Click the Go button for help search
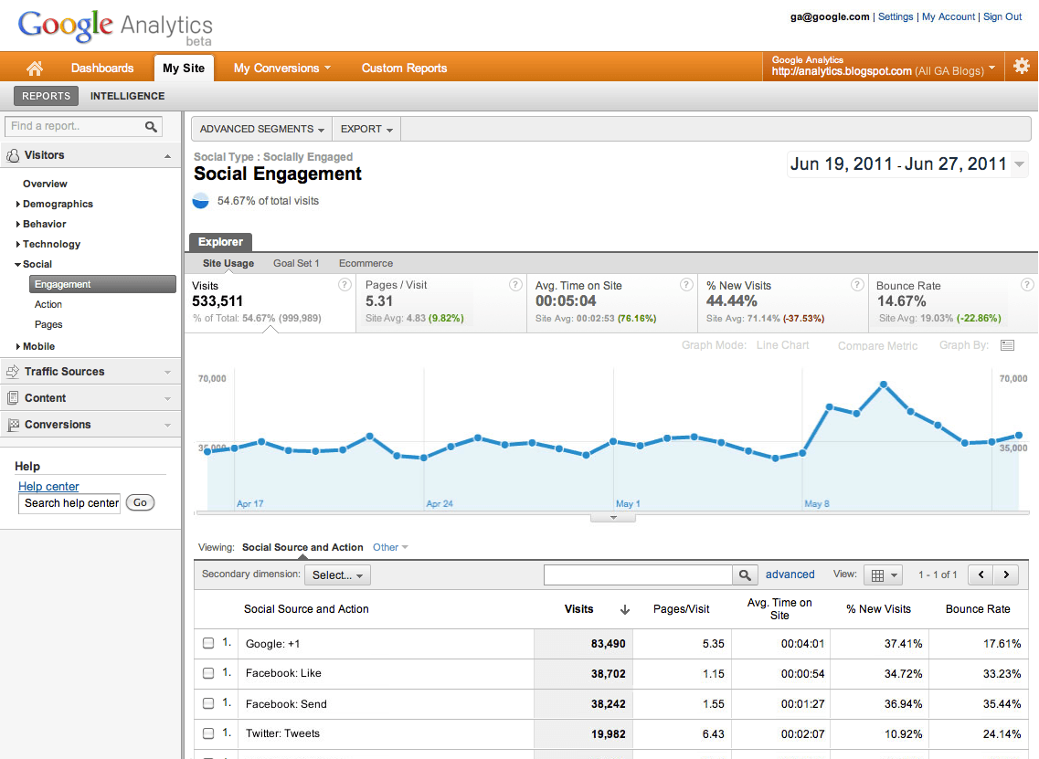 [x=140, y=502]
